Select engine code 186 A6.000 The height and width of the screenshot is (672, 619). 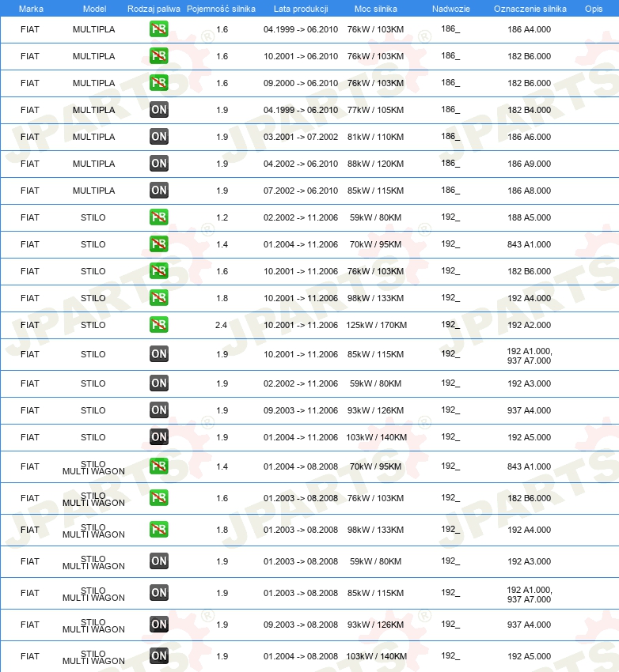pyautogui.click(x=529, y=137)
